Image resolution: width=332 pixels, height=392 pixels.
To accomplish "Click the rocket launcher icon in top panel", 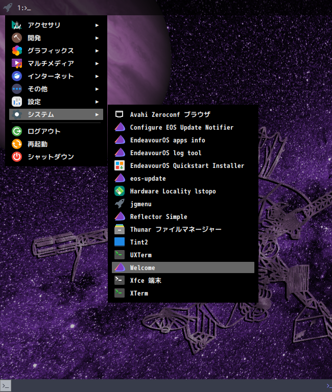I will pos(8,8).
